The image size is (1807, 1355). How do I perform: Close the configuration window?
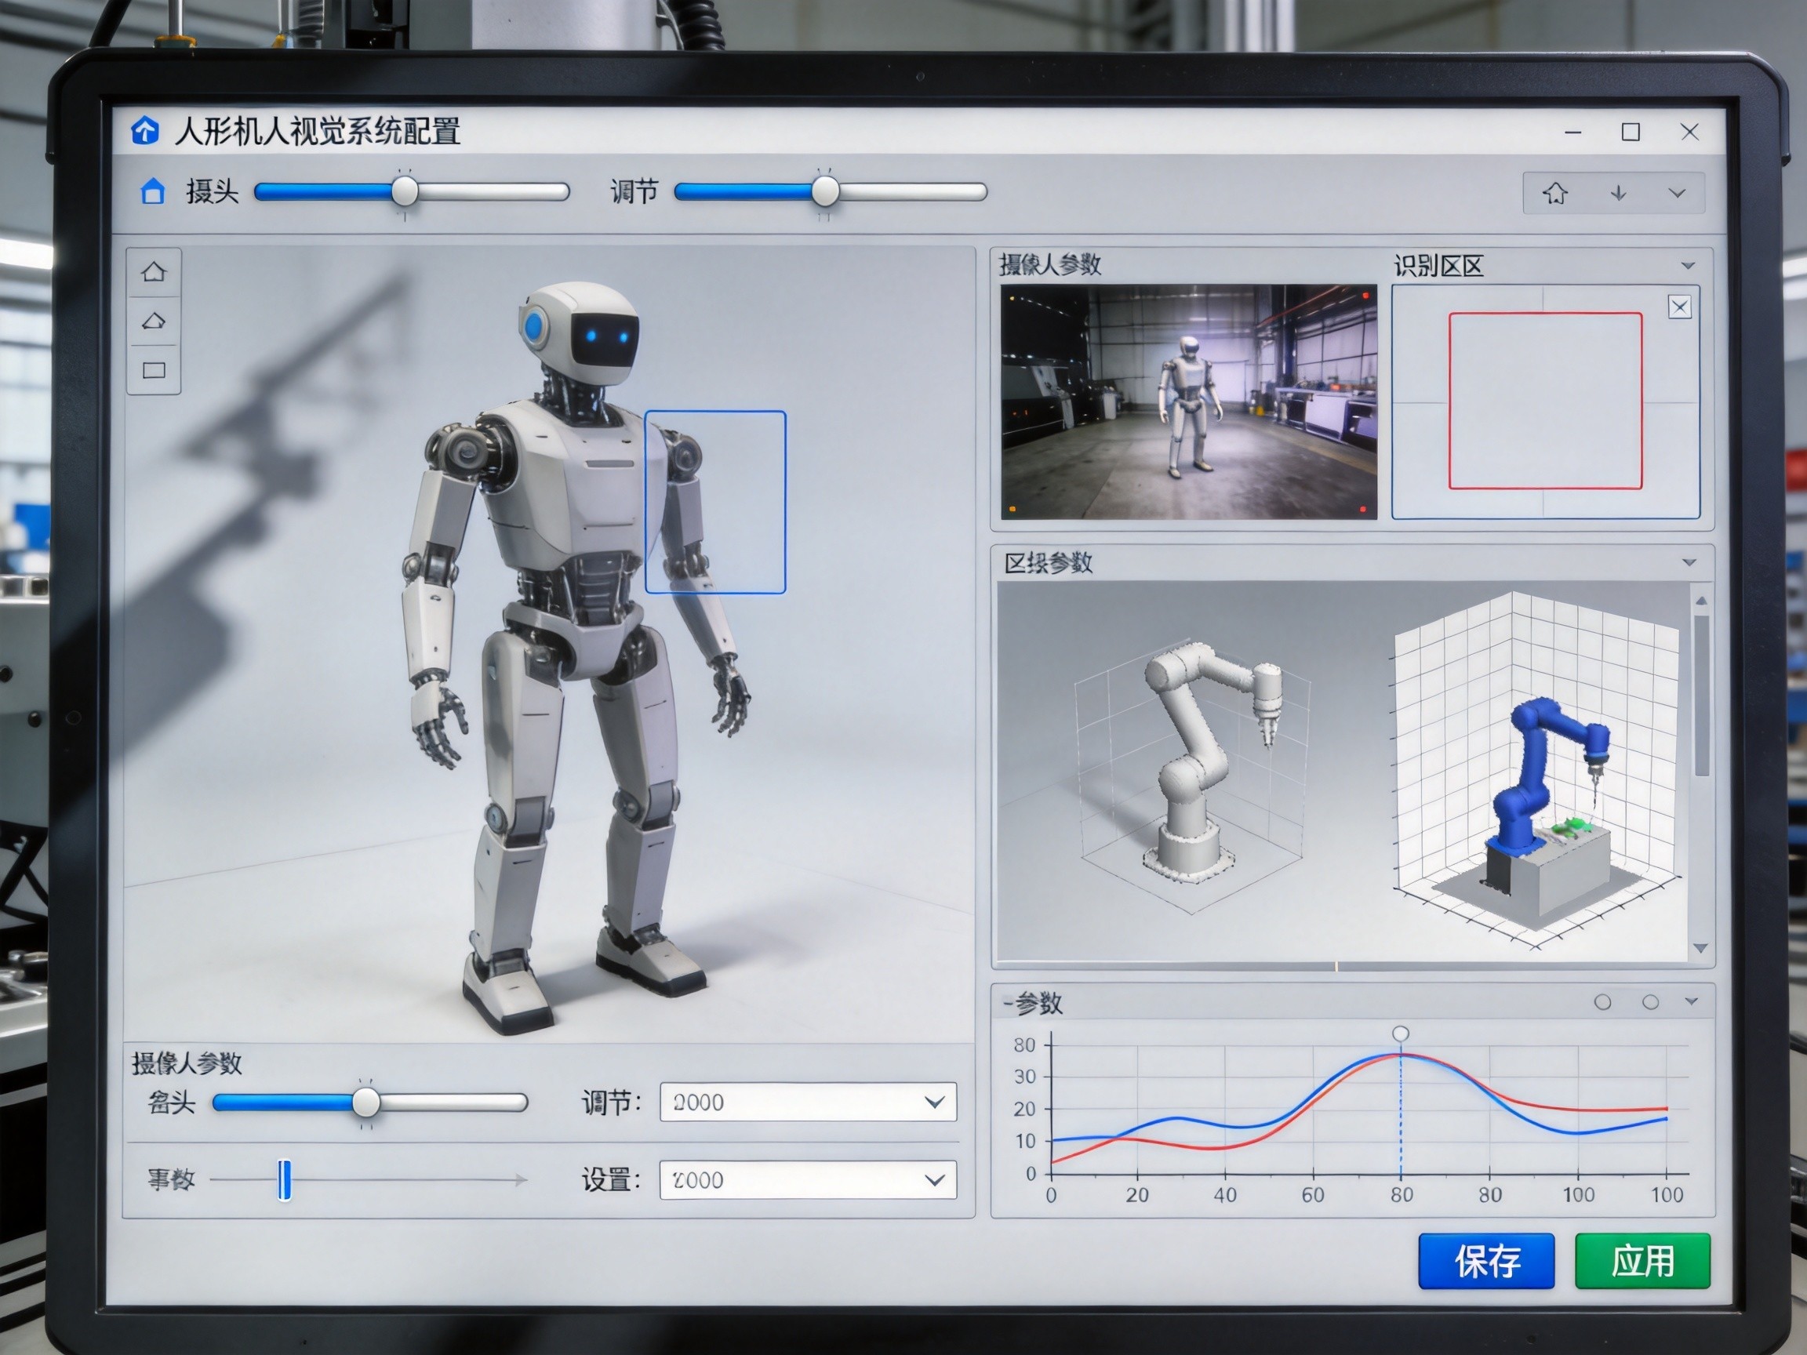click(x=1689, y=132)
